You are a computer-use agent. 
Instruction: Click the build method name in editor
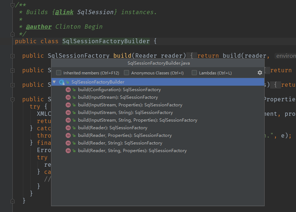122,56
